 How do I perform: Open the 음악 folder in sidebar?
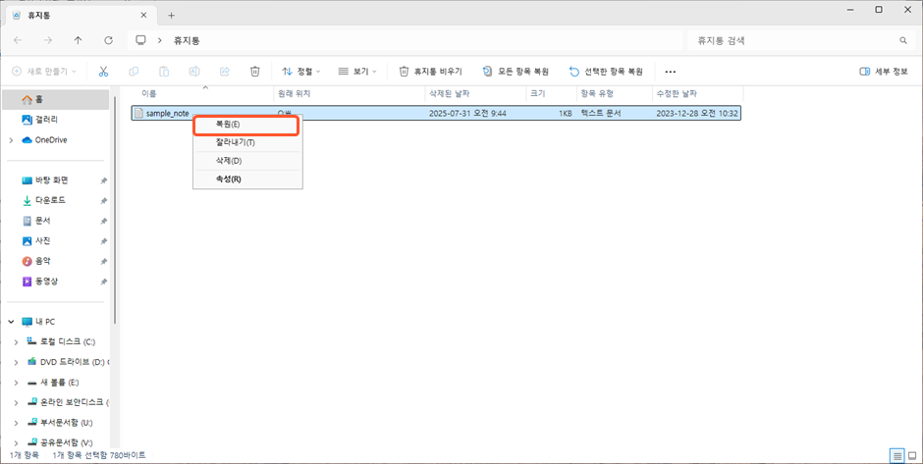click(42, 261)
